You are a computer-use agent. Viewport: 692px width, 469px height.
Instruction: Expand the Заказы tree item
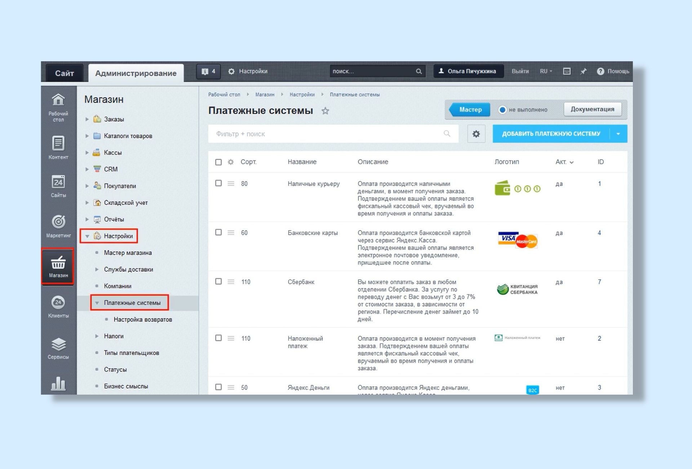87,119
